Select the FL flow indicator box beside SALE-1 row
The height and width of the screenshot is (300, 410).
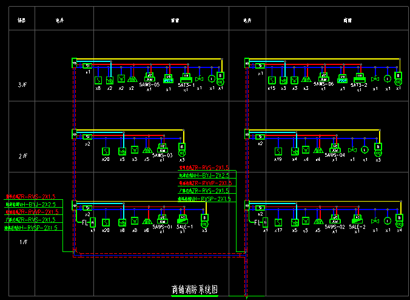tap(93, 222)
